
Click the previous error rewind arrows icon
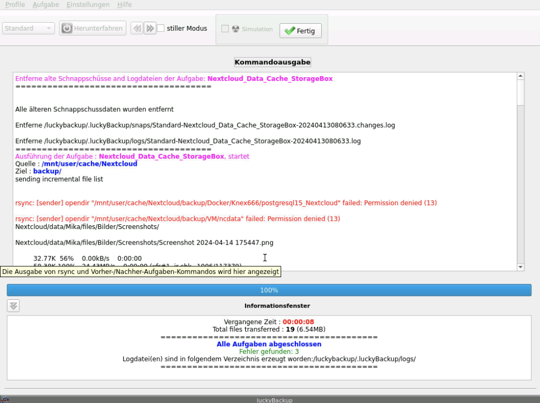tap(137, 28)
